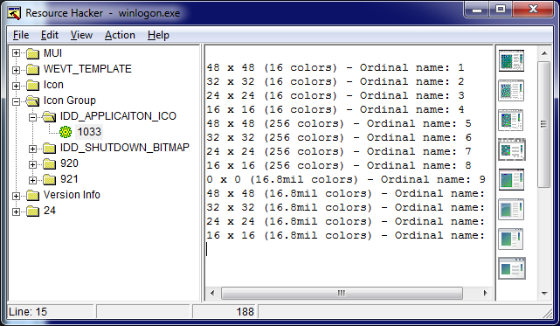Close the Resource Hacker window
The height and width of the screenshot is (326, 560).
[533, 10]
